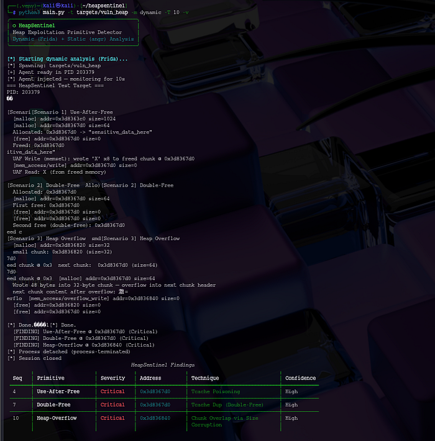Click Seq value '7' in the findings table

pos(14,405)
